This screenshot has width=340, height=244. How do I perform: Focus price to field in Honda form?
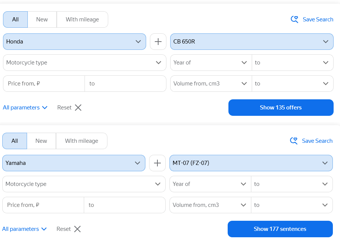click(x=125, y=84)
